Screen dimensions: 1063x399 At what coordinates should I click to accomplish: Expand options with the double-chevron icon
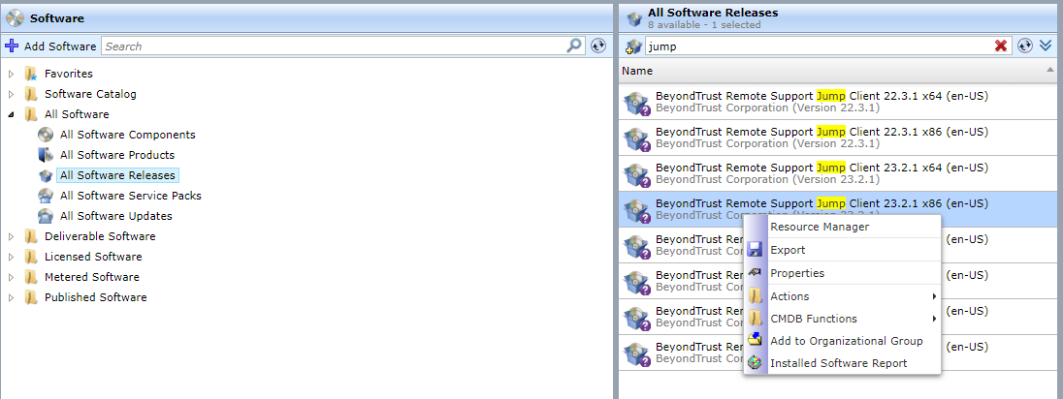coord(1046,46)
